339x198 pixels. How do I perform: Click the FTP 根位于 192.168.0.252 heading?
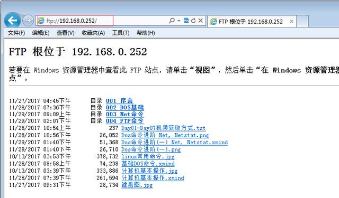click(78, 52)
